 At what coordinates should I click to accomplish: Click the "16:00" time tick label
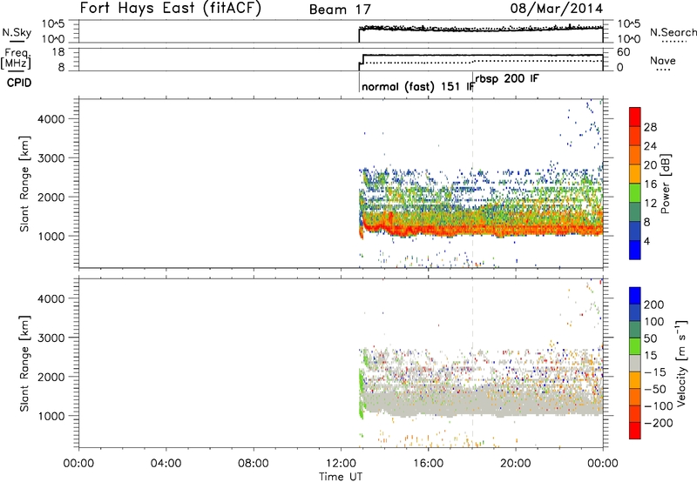coord(428,464)
